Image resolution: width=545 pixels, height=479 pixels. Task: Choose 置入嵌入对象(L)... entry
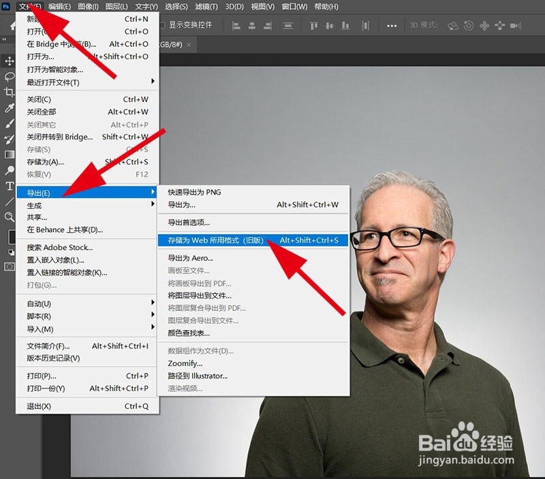coord(88,260)
